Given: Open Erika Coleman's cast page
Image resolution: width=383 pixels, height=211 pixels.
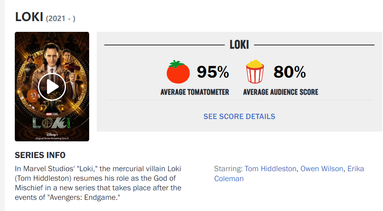Looking at the screenshot, I should (289, 174).
